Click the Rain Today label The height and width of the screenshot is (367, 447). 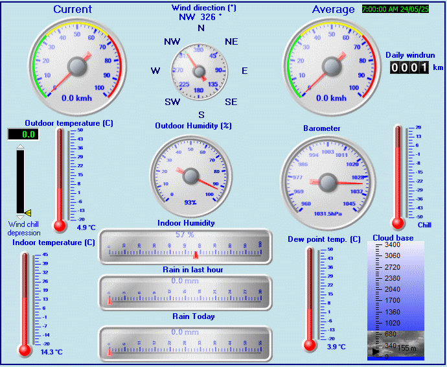(x=194, y=316)
